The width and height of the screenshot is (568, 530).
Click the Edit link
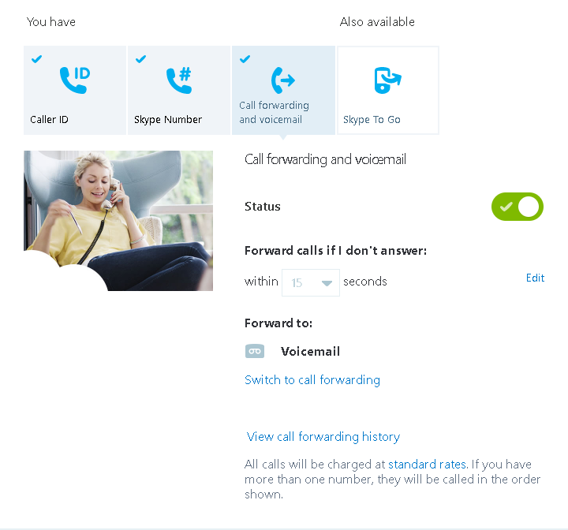536,278
